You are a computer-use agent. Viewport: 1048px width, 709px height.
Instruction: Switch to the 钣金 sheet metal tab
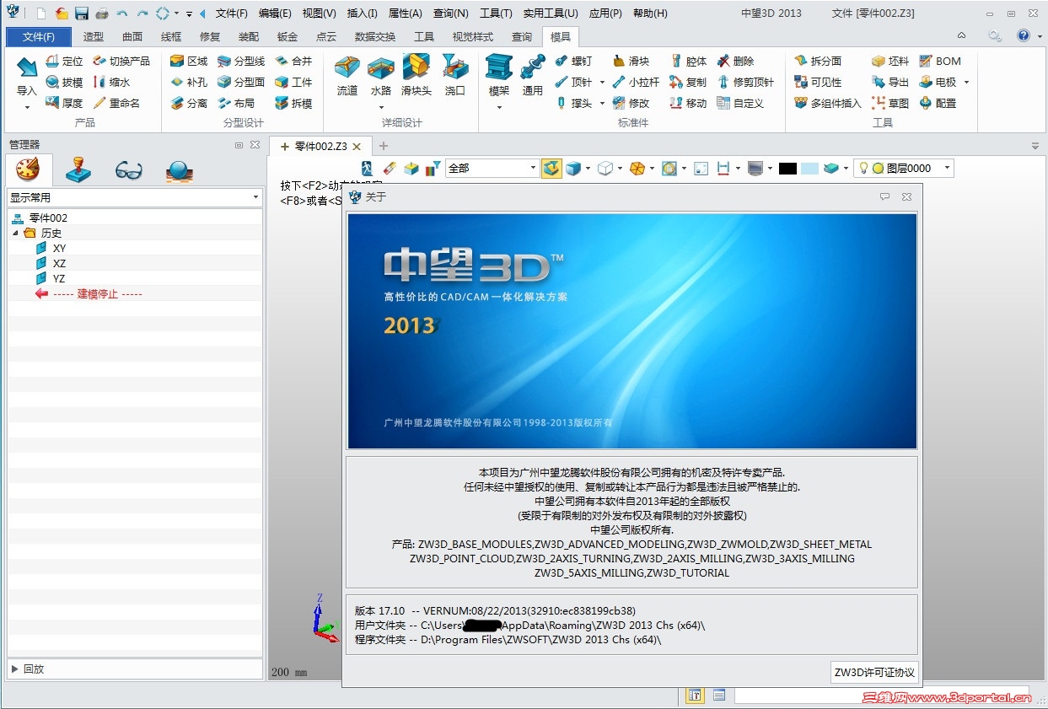(x=288, y=37)
